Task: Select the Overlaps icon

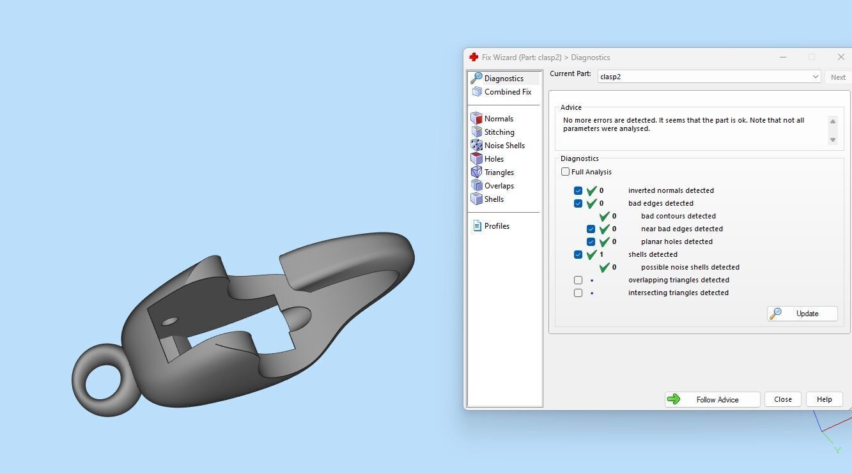Action: coord(476,186)
